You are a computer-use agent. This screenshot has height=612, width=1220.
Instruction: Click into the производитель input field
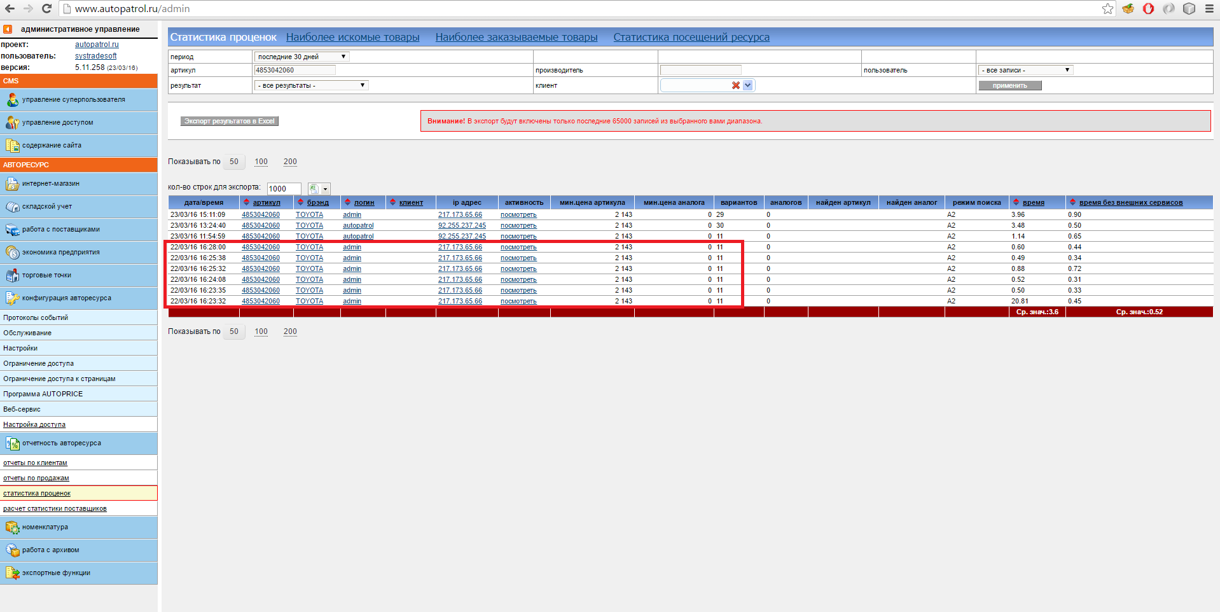(x=700, y=70)
